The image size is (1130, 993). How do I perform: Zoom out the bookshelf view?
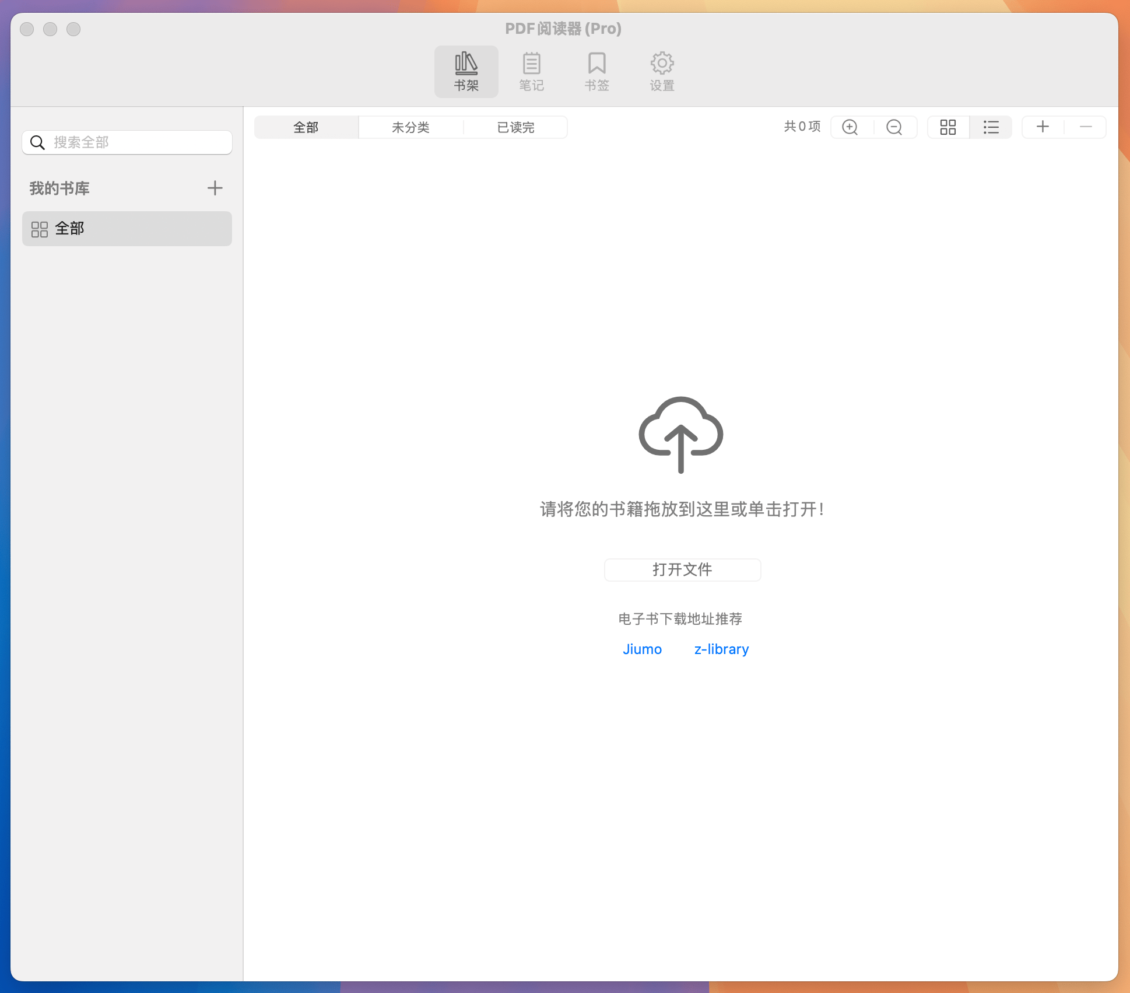coord(894,127)
